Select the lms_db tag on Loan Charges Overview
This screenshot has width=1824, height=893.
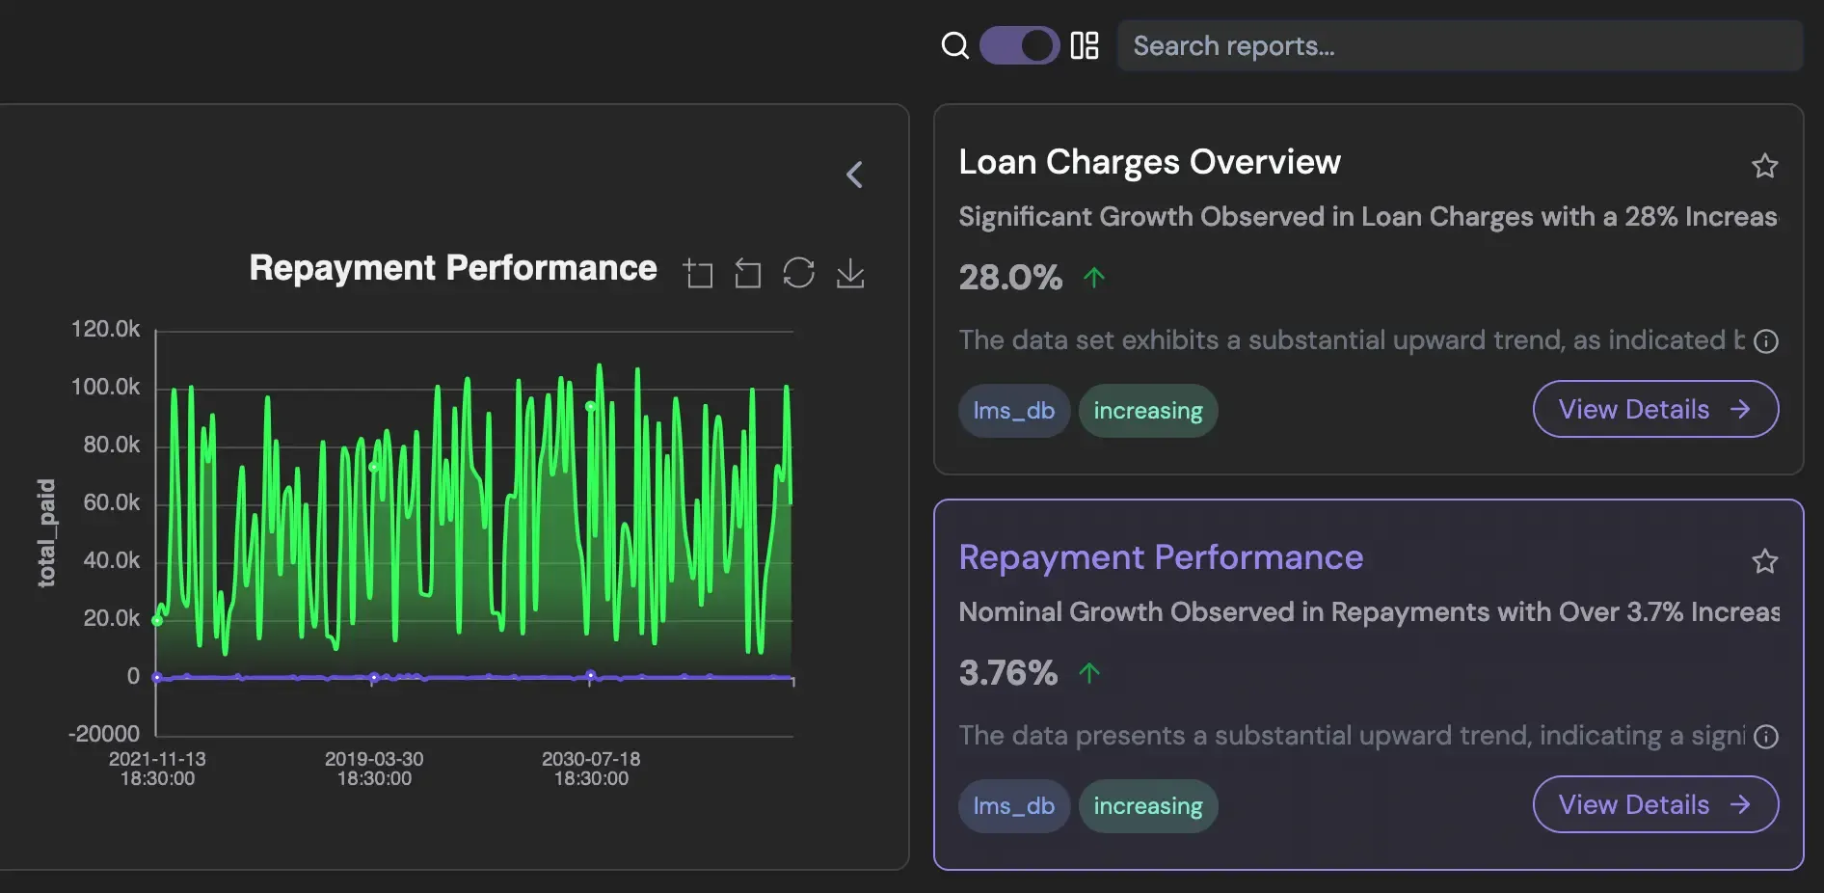tap(1013, 410)
